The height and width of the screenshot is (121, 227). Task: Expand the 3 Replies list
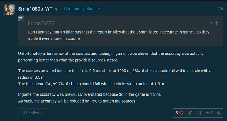click(x=33, y=113)
